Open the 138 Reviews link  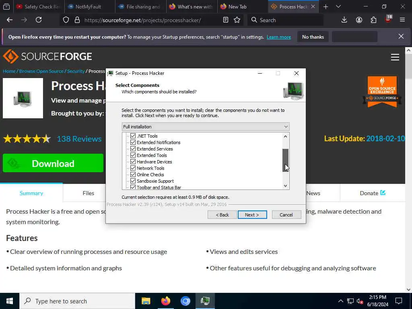click(x=79, y=139)
